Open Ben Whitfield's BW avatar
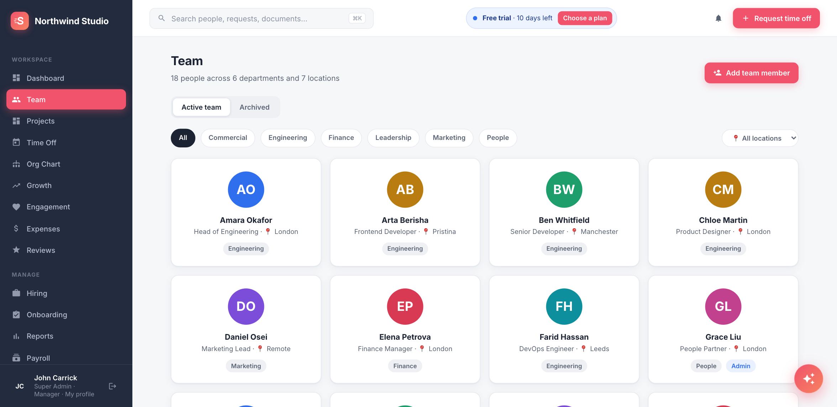The height and width of the screenshot is (407, 837). click(x=564, y=189)
